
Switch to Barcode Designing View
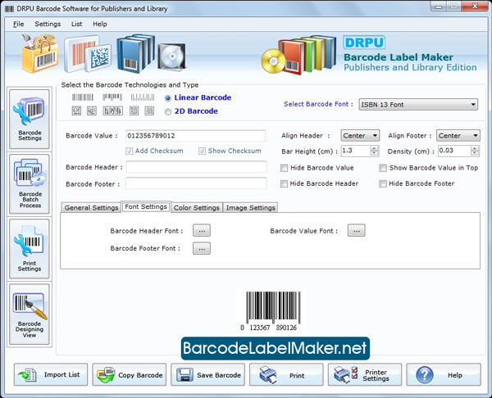tap(30, 314)
